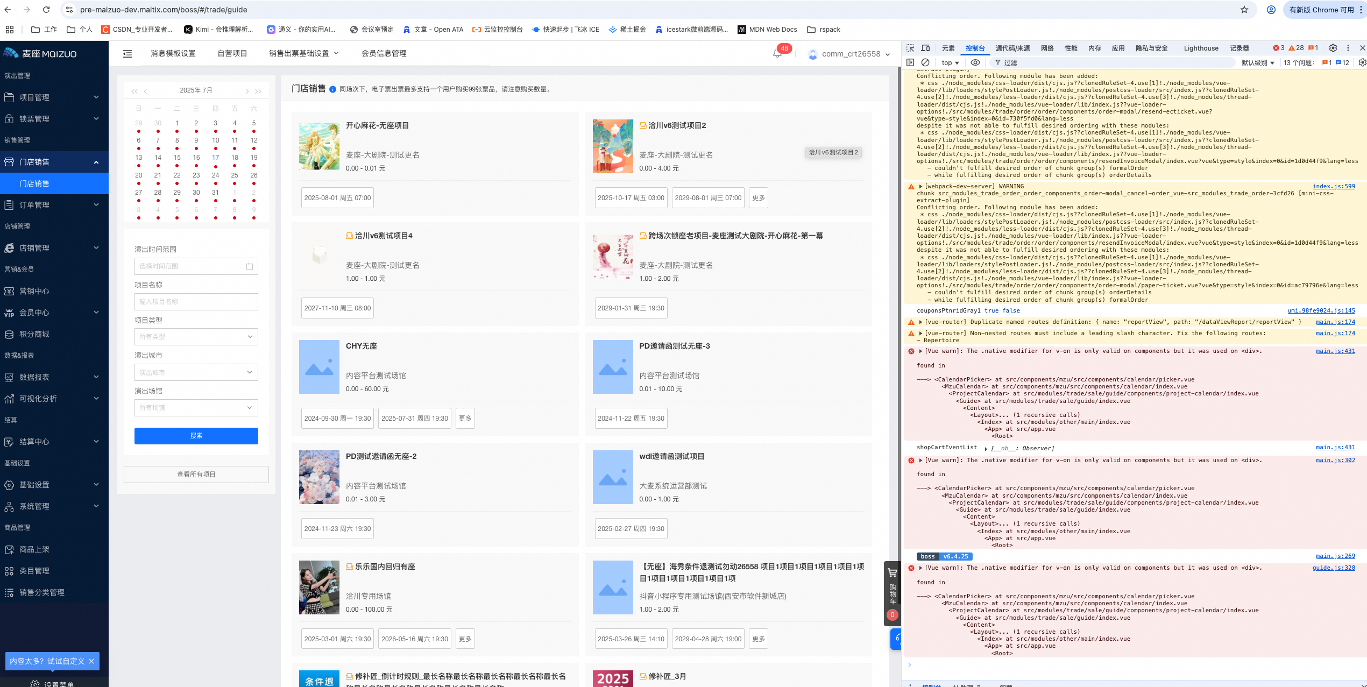Switch to the DevTools 元素 tab

(948, 48)
